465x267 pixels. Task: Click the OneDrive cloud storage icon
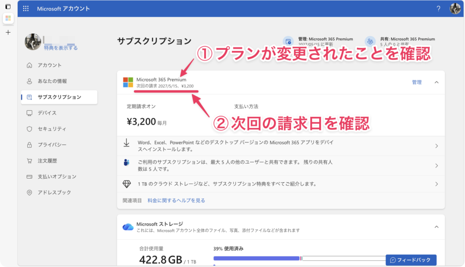pyautogui.click(x=128, y=227)
